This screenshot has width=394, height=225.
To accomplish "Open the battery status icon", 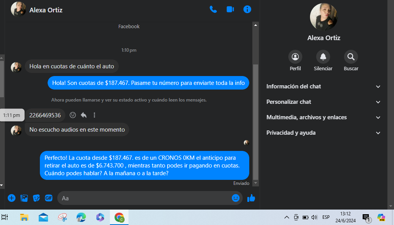I will coord(305,217).
